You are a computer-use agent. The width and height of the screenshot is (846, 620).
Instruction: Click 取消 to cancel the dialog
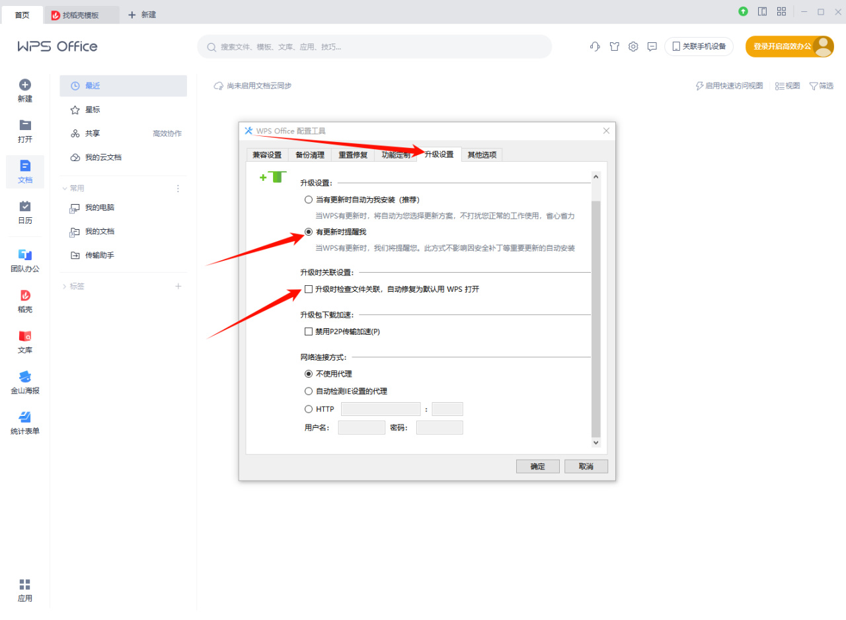[x=586, y=466]
